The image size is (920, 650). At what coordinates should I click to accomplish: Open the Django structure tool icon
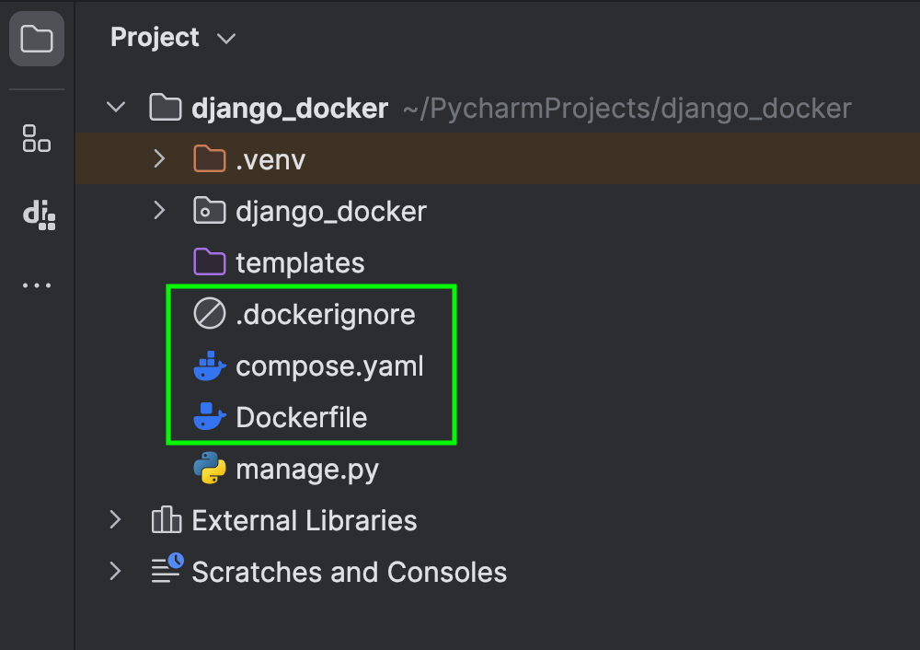(x=39, y=215)
